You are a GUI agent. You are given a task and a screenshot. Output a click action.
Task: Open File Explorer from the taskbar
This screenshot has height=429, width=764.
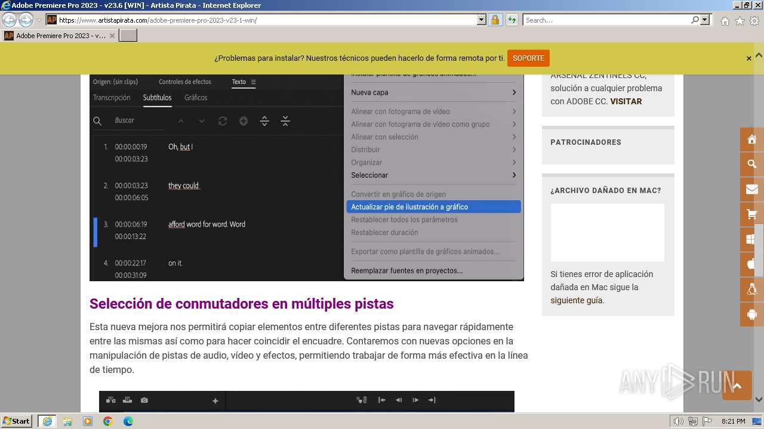point(67,421)
